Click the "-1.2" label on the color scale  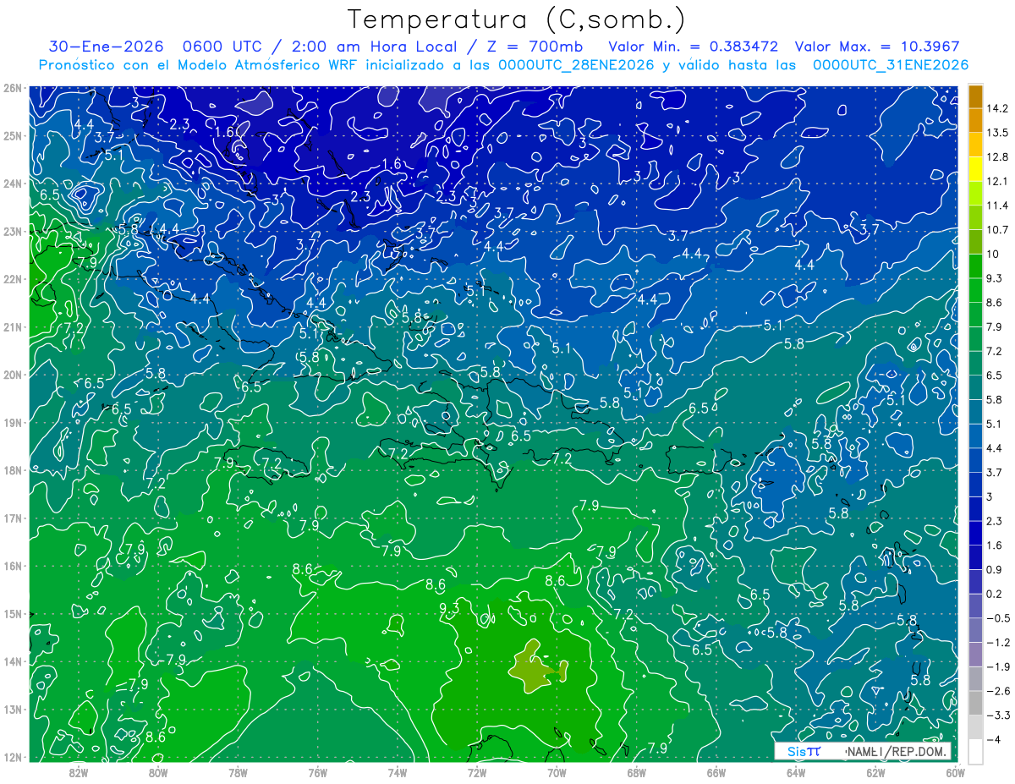998,642
